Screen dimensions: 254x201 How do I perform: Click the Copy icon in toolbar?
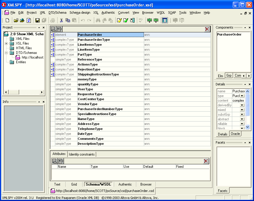coord(68,20)
